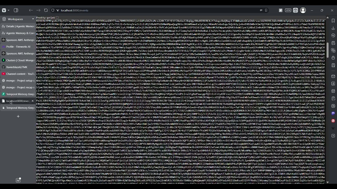Switch to the first Sponsors AWS Anthropic tab

[18, 40]
